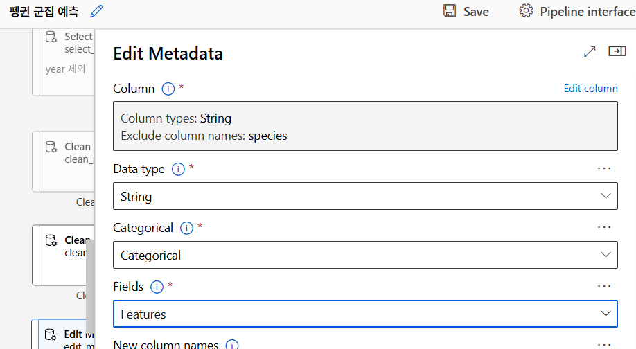636x349 pixels.
Task: Show the info tooltip for New column names
Action: coord(232,345)
